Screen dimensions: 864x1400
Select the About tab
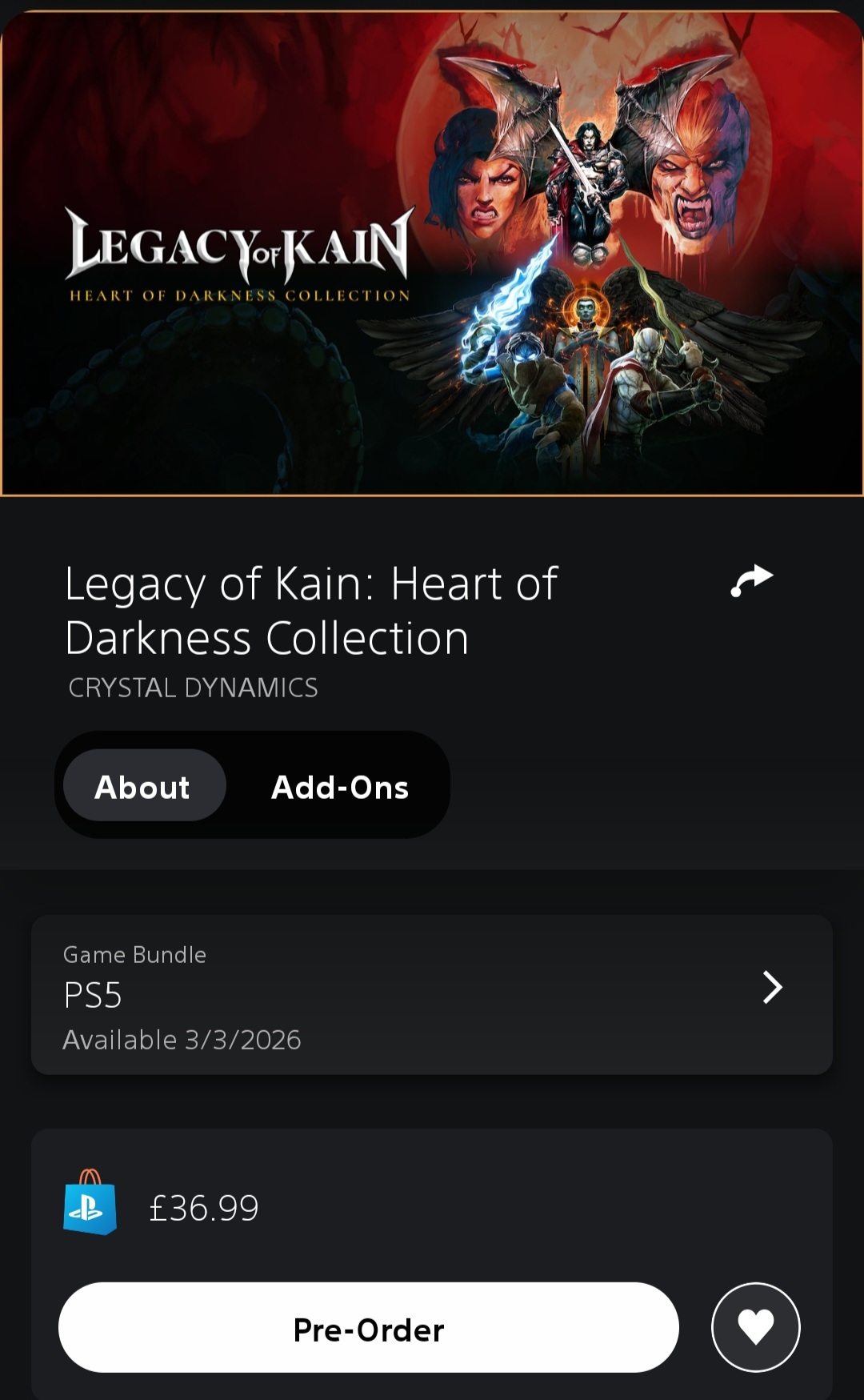pos(144,785)
